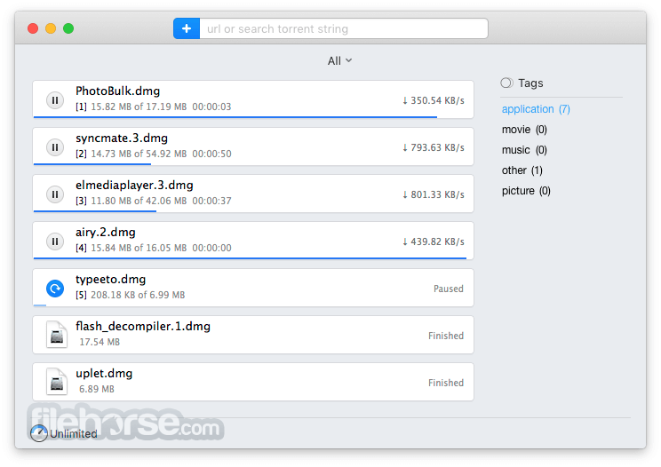Select the uplet.dmg file name
661x467 pixels.
(x=104, y=374)
